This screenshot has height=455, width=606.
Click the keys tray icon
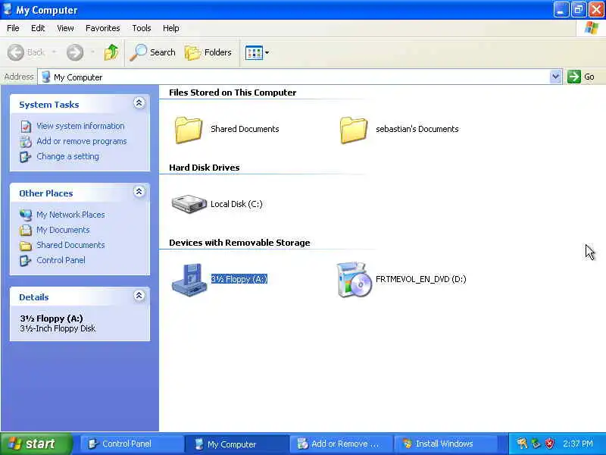point(522,444)
